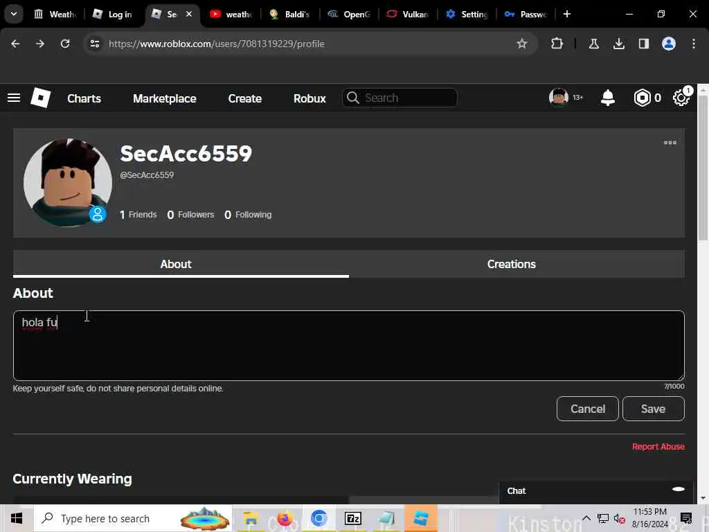Show hidden system tray icons
This screenshot has height=532, width=709.
coord(586,518)
